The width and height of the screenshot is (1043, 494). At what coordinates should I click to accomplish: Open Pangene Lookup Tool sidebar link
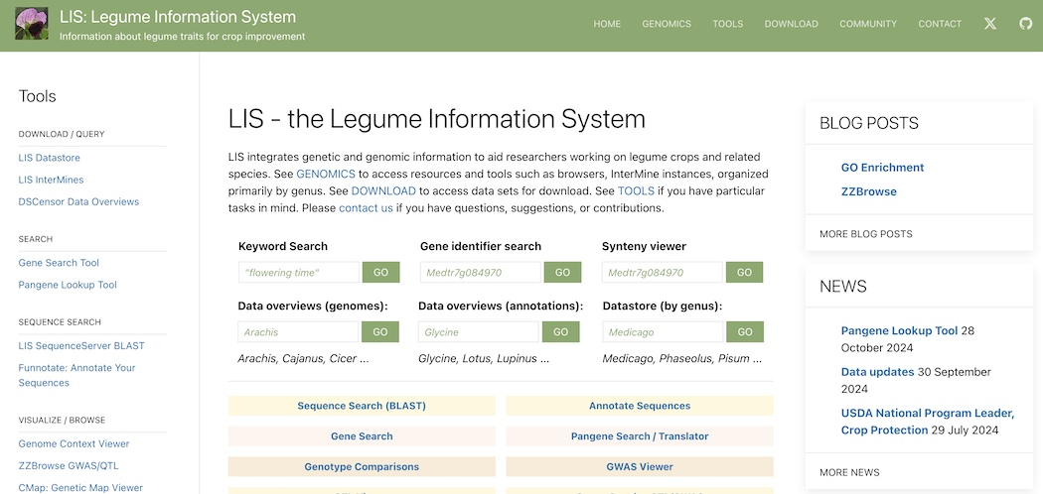68,285
